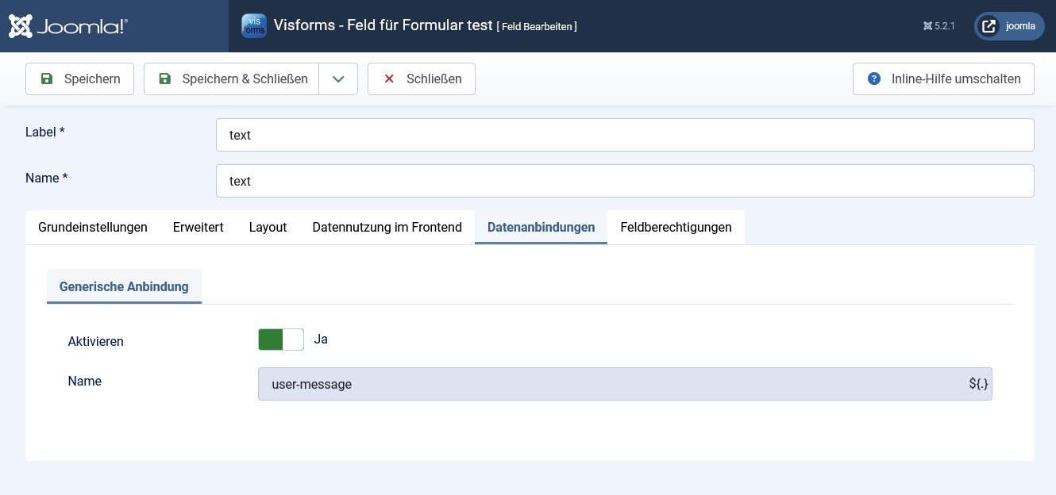This screenshot has height=495, width=1056.
Task: Click the question mark help icon
Action: [x=874, y=79]
